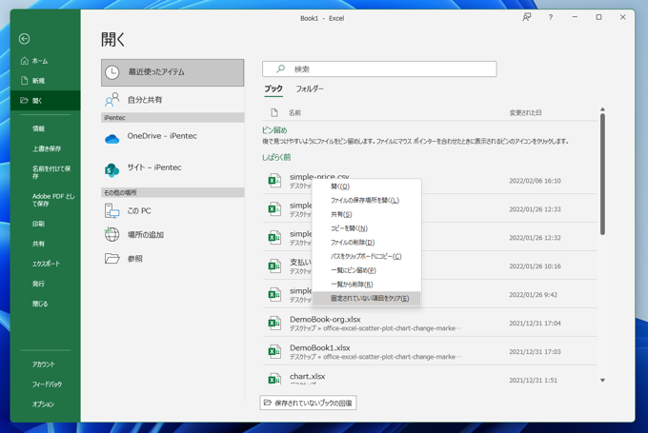
Task: Open OneDrive - iPentec location
Action: [x=172, y=138]
